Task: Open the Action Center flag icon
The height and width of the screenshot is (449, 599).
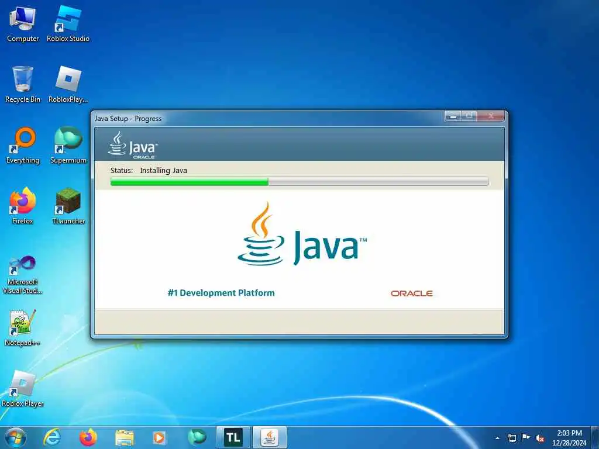Action: click(526, 438)
